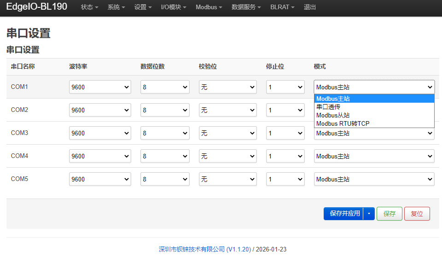The height and width of the screenshot is (257, 442).
Task: Open COM3 stop bits dropdown
Action: pyautogui.click(x=285, y=133)
